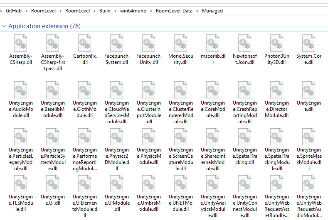
Task: Select the Assembly-CSharp-firstpass.dll file icon
Action: (x=52, y=43)
